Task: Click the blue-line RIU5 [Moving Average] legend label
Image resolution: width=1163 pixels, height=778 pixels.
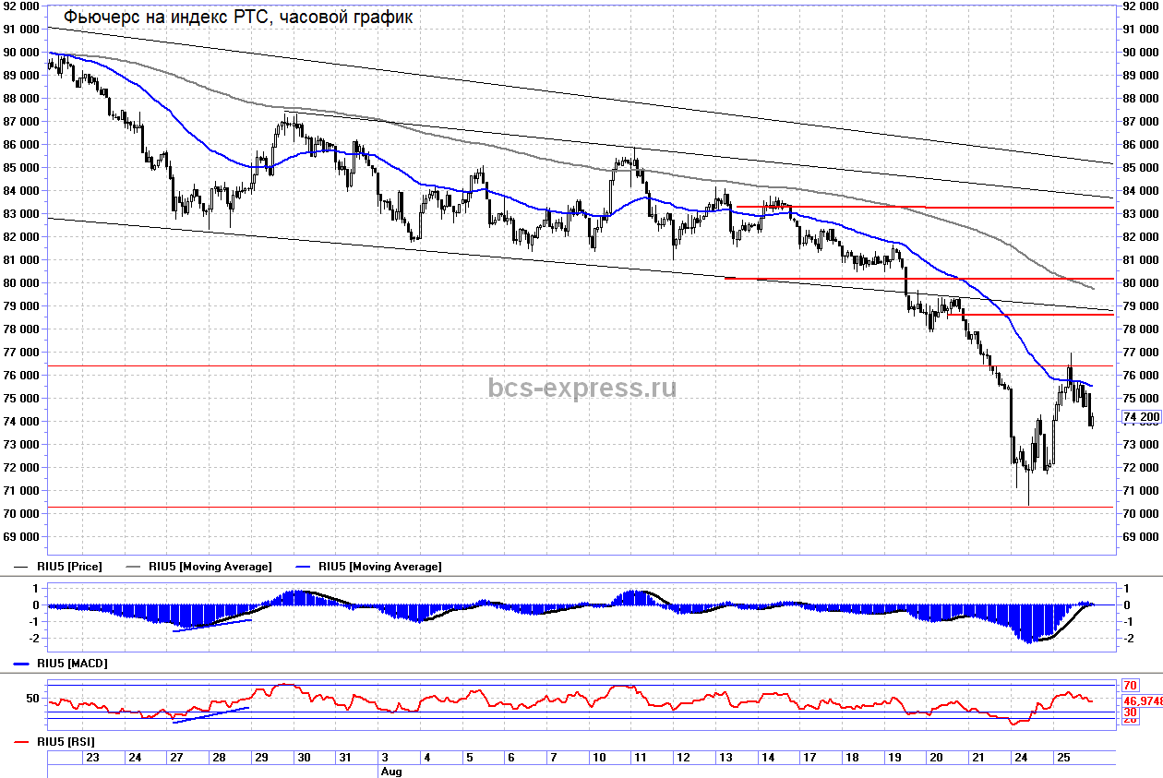Action: click(x=379, y=567)
